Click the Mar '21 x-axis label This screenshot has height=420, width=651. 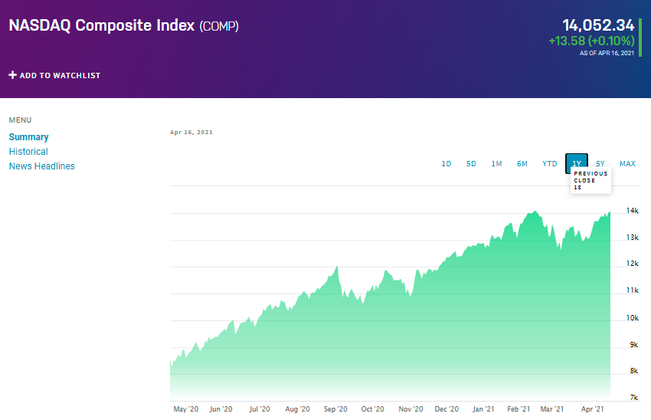pyautogui.click(x=552, y=409)
